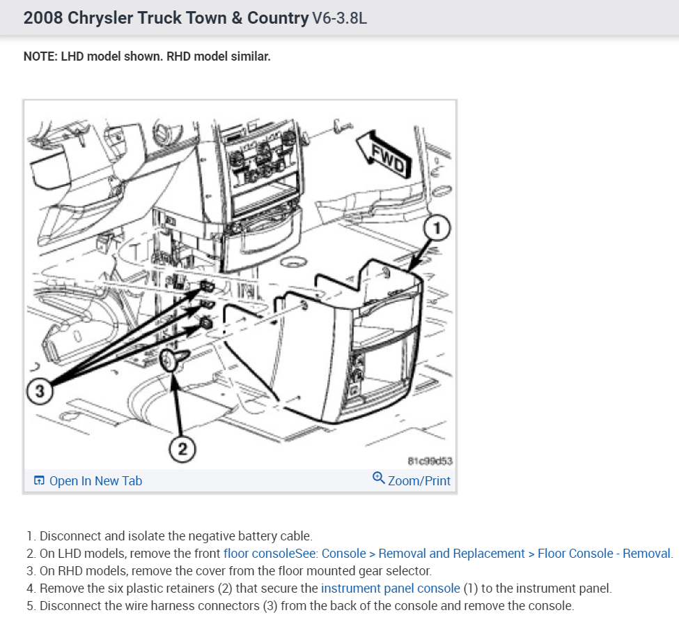
Task: Open the "Open In New Tab" text link
Action: point(95,480)
